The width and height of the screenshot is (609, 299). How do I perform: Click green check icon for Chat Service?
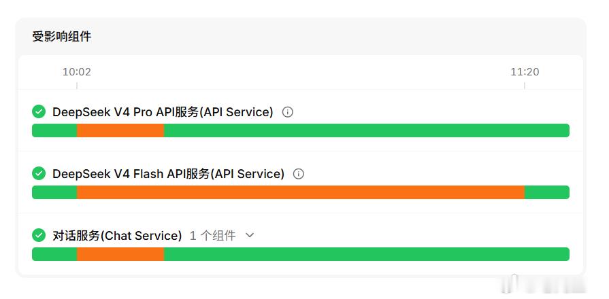(x=39, y=235)
